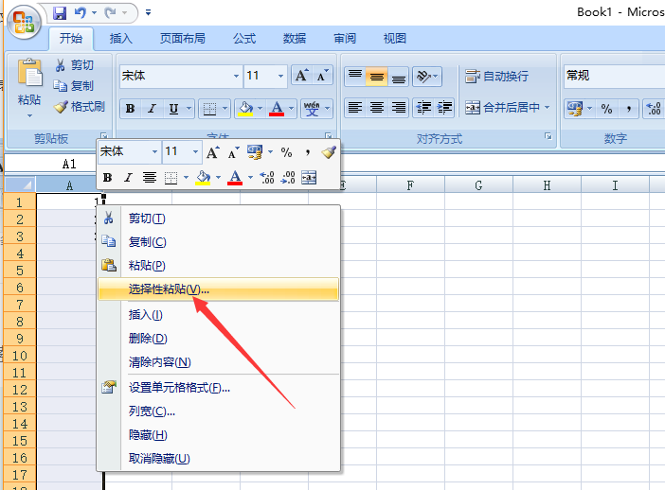Increase indent in alignment group
The height and width of the screenshot is (490, 665).
pyautogui.click(x=444, y=108)
